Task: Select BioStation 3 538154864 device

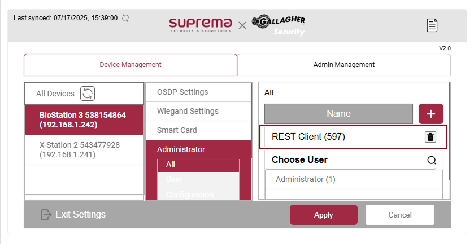Action: point(84,119)
